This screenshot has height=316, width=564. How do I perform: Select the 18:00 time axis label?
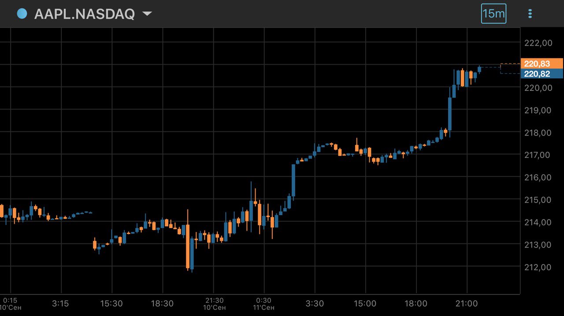pyautogui.click(x=416, y=304)
